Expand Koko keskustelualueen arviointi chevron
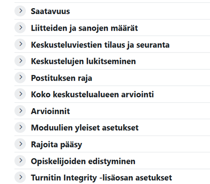This screenshot has height=184, width=210. (x=20, y=94)
